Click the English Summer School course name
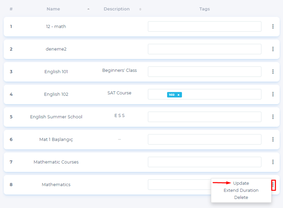The image size is (283, 208). [56, 117]
